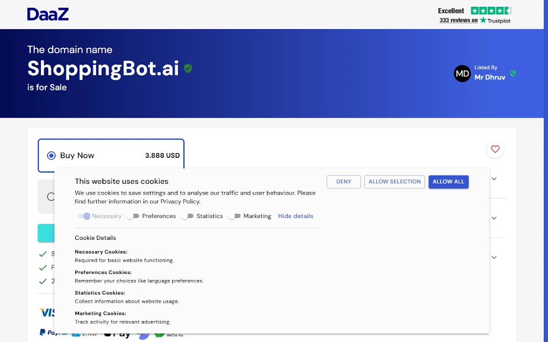Image resolution: width=548 pixels, height=342 pixels.
Task: Expand the first chevron section under the heart
Action: pos(494,179)
